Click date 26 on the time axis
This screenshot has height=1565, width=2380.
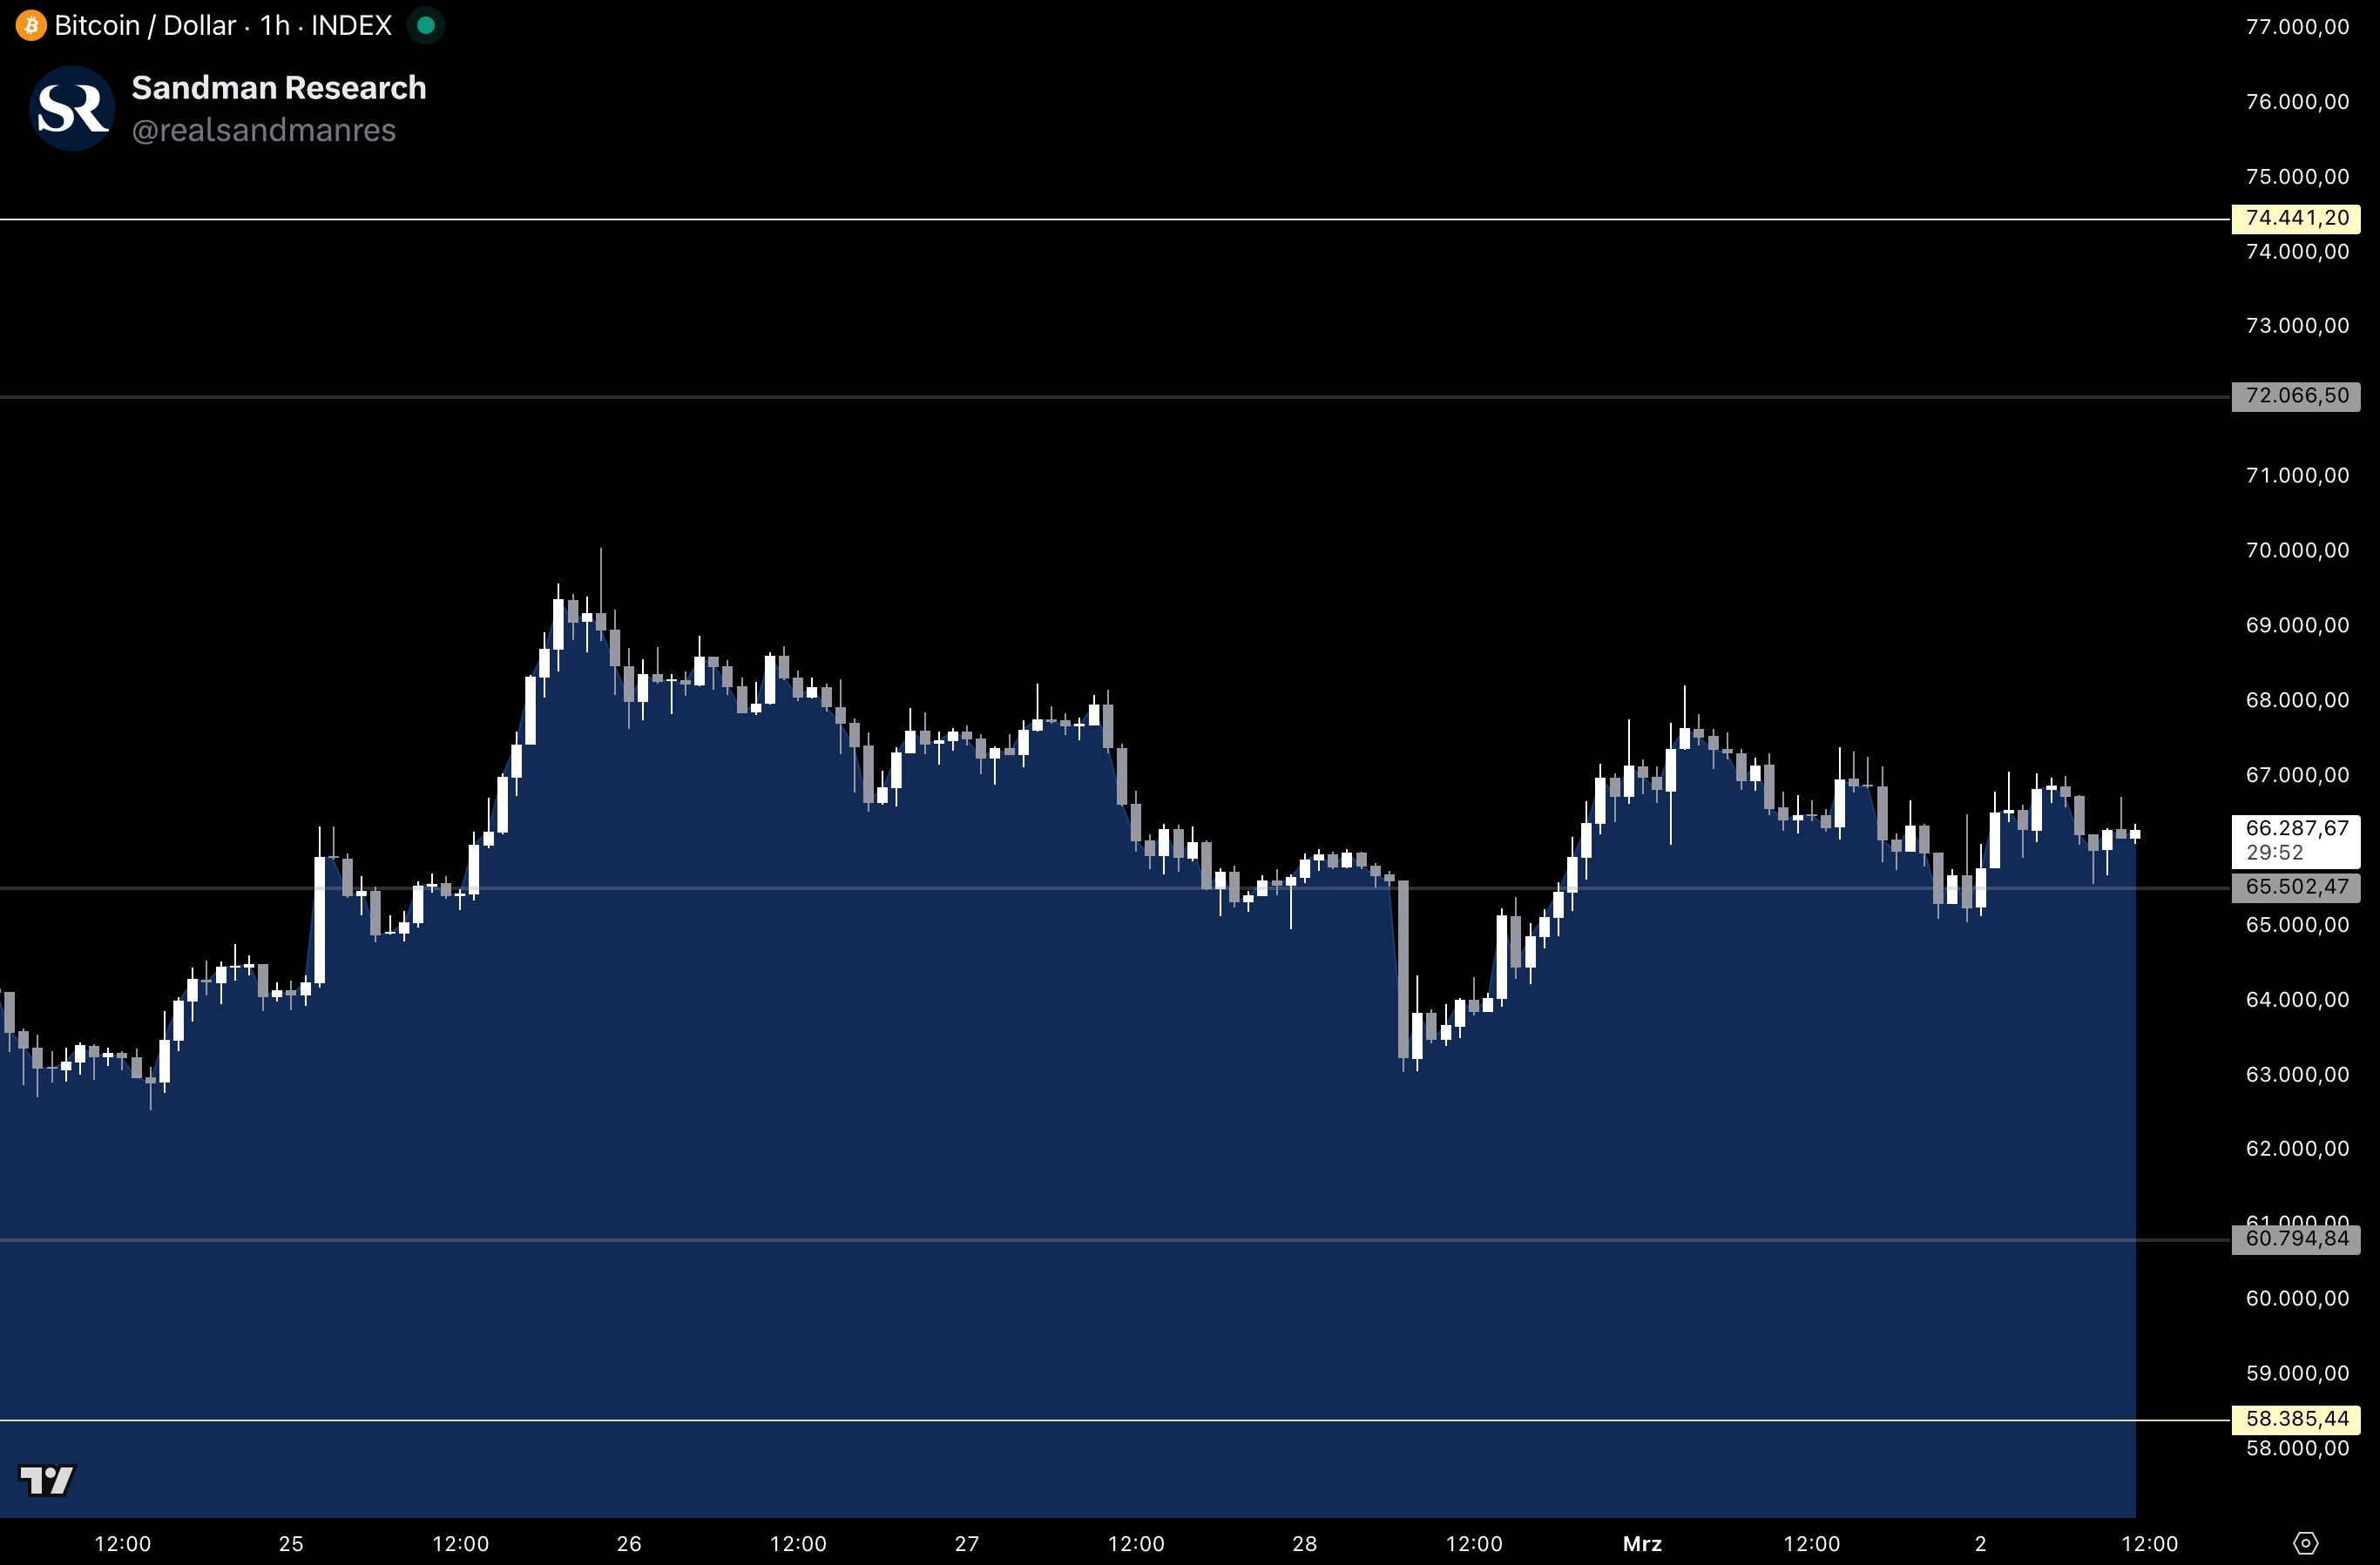629,1543
